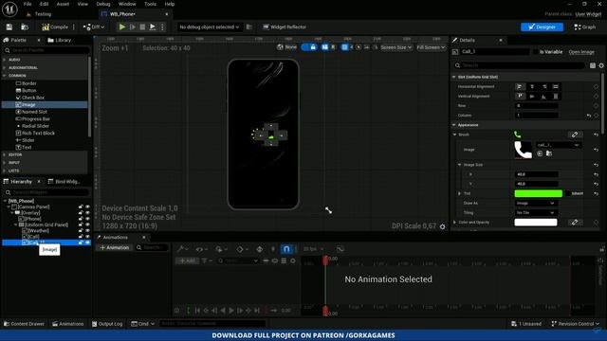Open the Tools menu
This screenshot has width=607, height=341.
pyautogui.click(x=150, y=4)
